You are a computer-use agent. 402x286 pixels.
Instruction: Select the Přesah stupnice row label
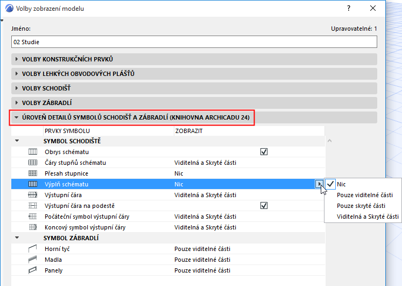[x=66, y=173]
